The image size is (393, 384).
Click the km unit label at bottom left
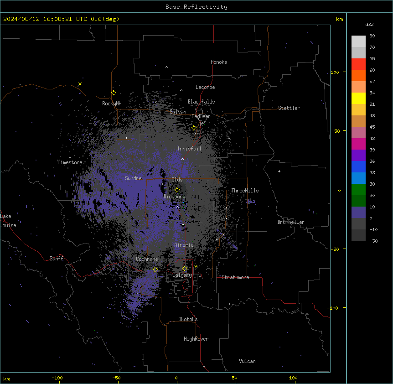coord(7,379)
